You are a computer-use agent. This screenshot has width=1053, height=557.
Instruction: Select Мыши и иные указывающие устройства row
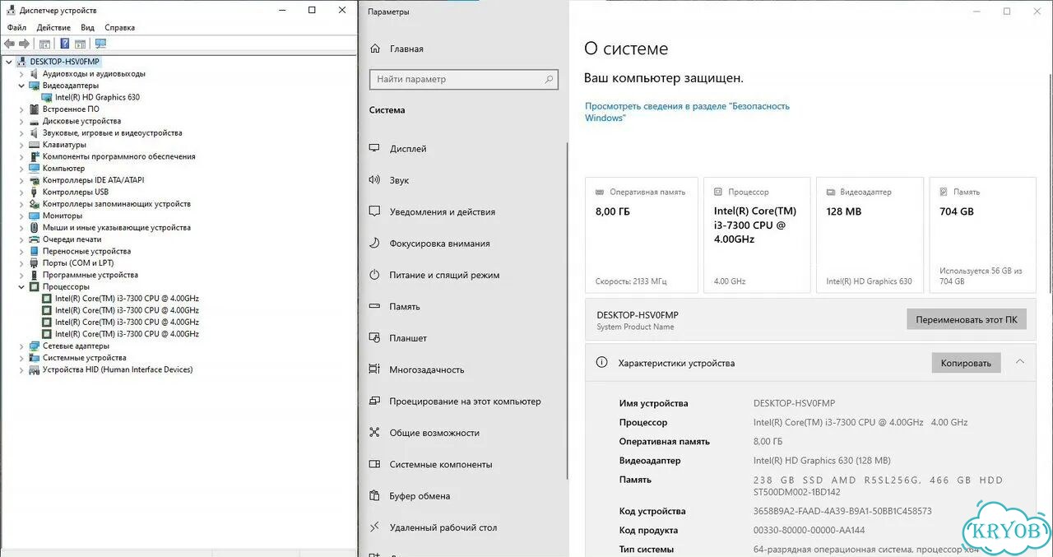click(x=116, y=228)
